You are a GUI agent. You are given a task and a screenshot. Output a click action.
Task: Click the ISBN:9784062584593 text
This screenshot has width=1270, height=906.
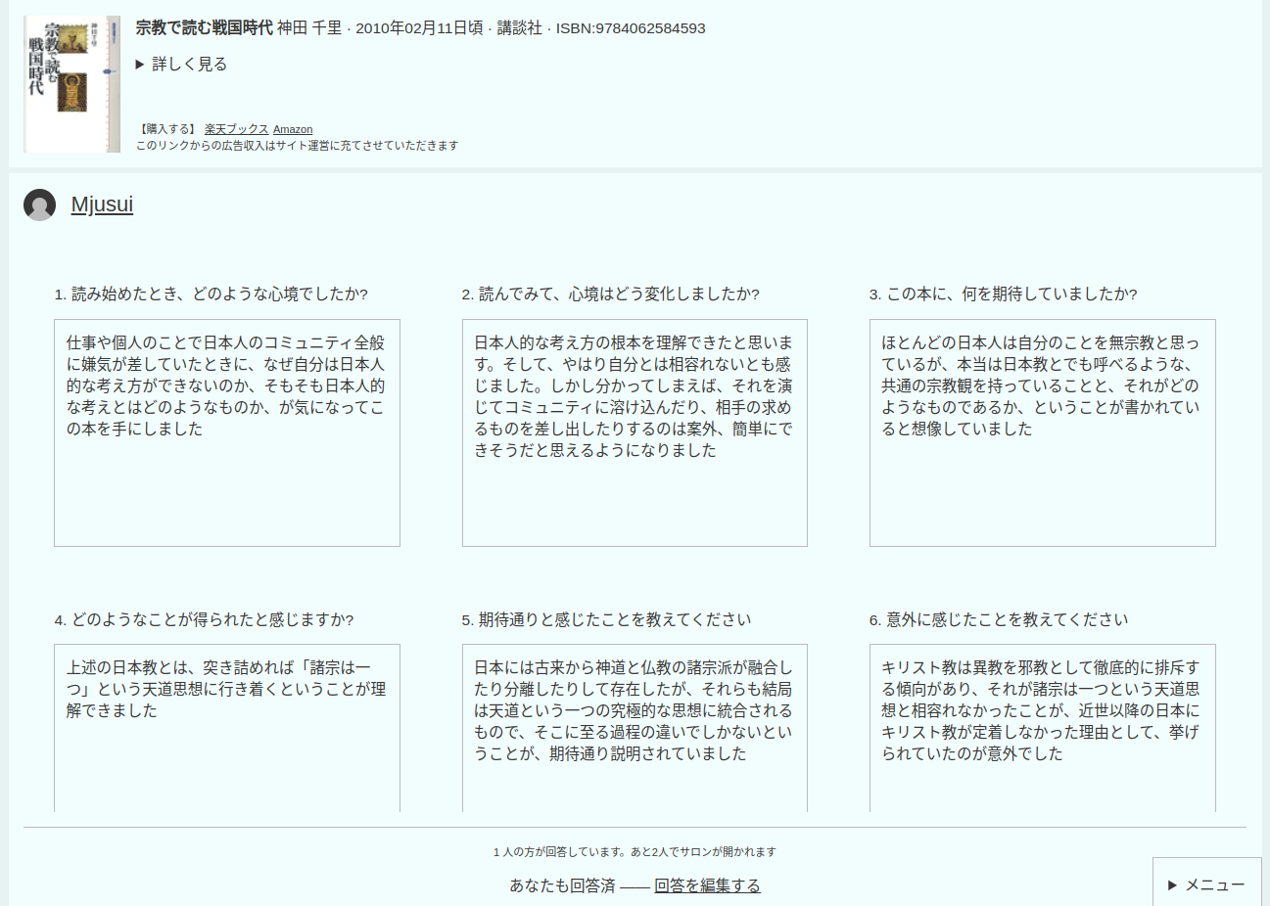631,28
